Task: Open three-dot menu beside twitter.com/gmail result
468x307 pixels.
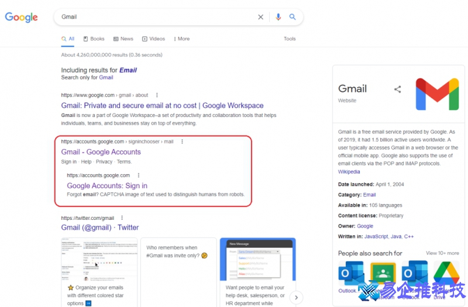Action: 122,218
